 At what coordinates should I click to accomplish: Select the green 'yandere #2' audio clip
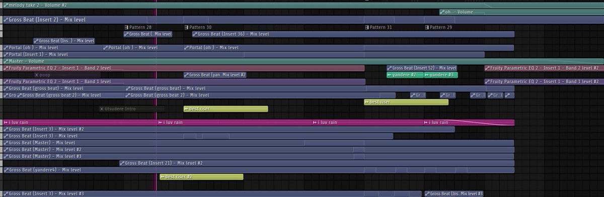point(405,75)
